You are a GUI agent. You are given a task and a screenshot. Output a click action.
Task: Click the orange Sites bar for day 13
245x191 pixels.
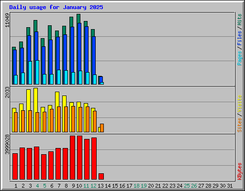pyautogui.click(x=102, y=128)
